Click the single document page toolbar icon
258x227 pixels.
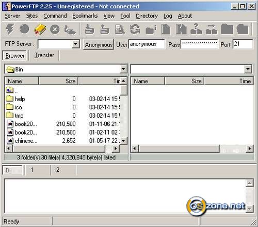(166, 29)
